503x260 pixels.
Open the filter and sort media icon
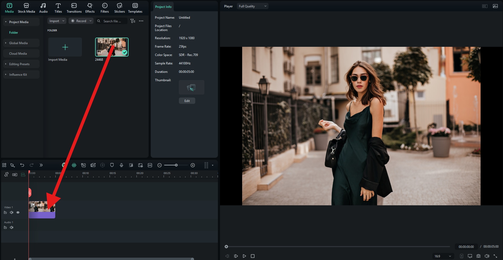tap(133, 21)
